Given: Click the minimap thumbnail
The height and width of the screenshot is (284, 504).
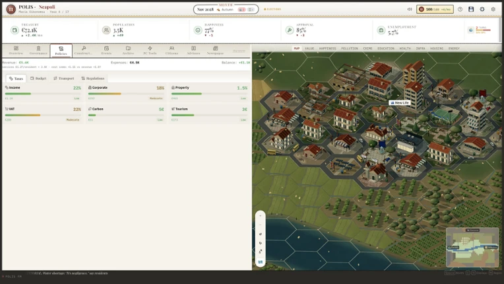Looking at the screenshot, I should (472, 247).
